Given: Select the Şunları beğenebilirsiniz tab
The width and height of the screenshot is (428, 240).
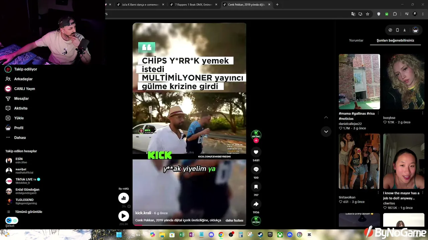Looking at the screenshot, I should 395,40.
